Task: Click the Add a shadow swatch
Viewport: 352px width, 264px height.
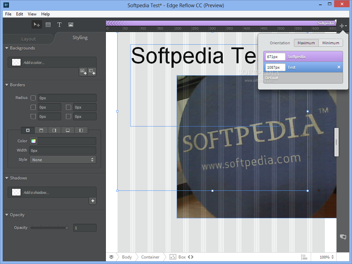Action: click(16, 192)
